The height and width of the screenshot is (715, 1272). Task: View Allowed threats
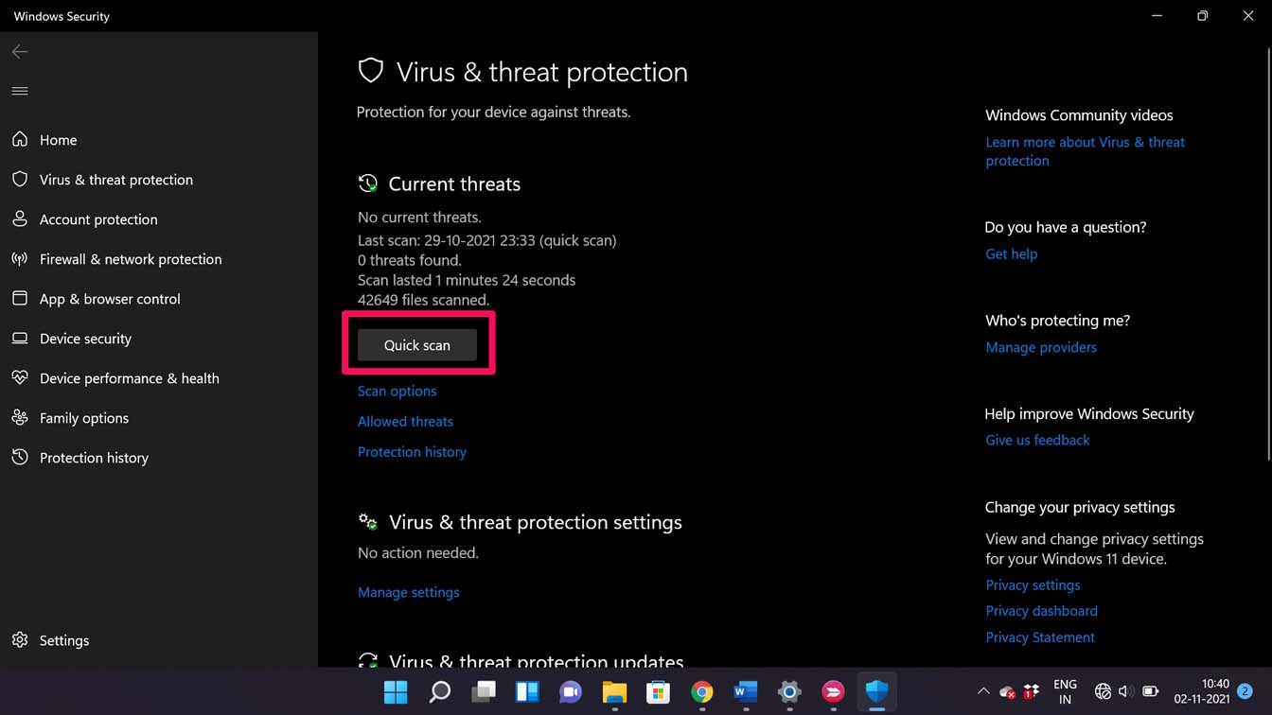point(405,421)
